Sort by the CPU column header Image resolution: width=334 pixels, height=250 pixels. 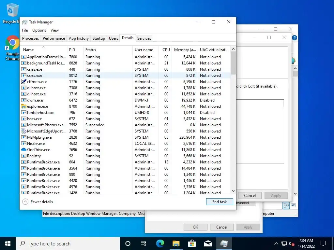coord(165,50)
